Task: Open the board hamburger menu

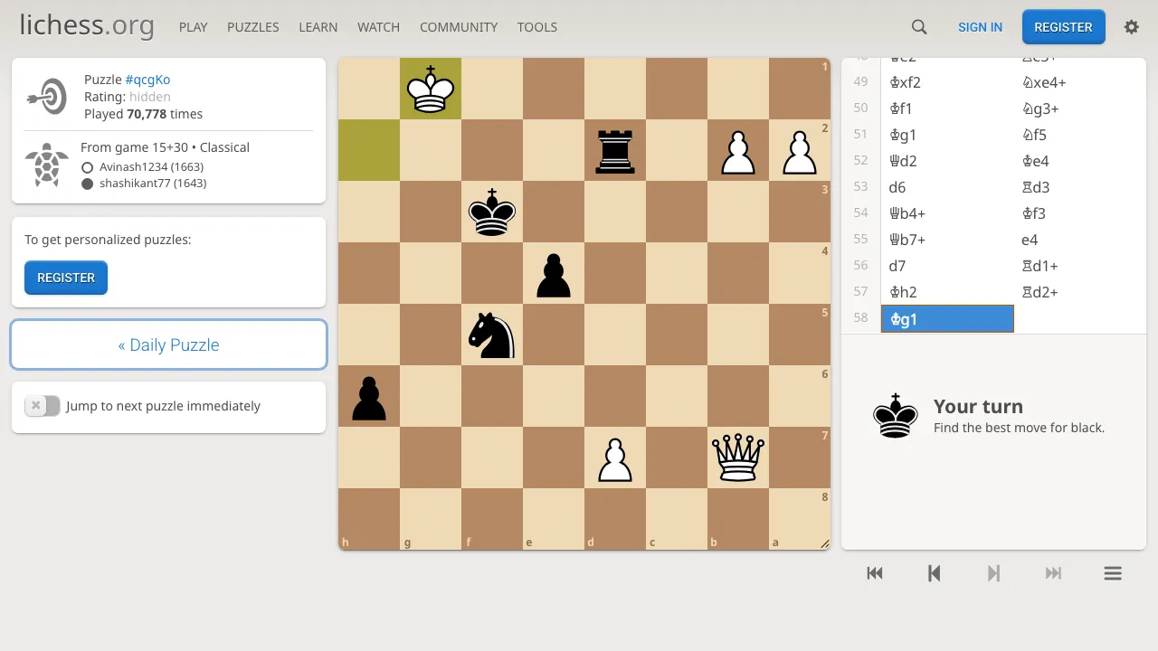Action: coord(1113,572)
